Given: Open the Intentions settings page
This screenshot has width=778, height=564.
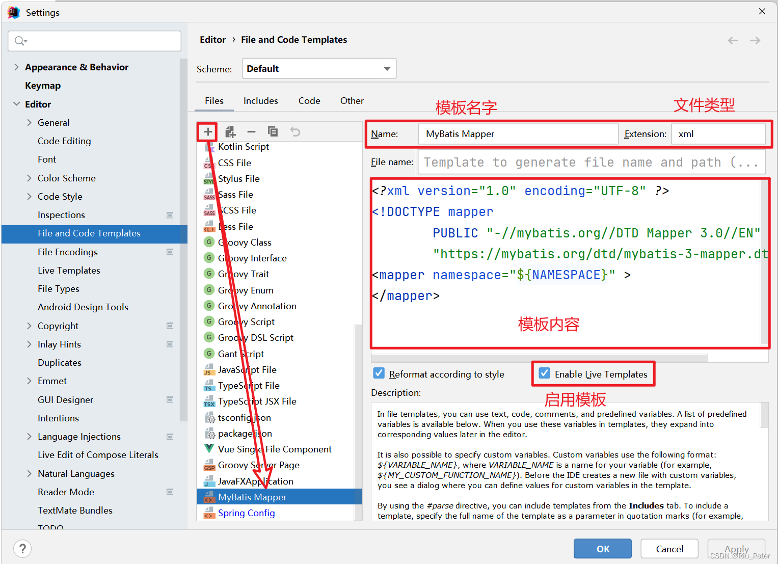Looking at the screenshot, I should pos(58,418).
